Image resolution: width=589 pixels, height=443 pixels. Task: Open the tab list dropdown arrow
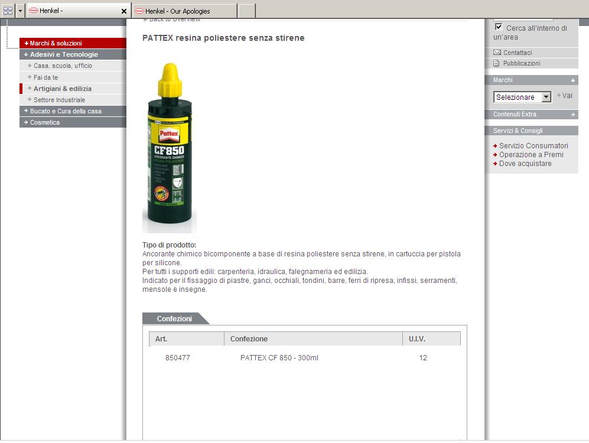[20, 11]
